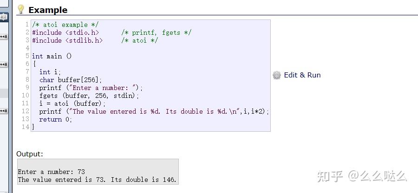Click the char buffer[256]; line
Screen dimensions: 418x193
click(70, 80)
